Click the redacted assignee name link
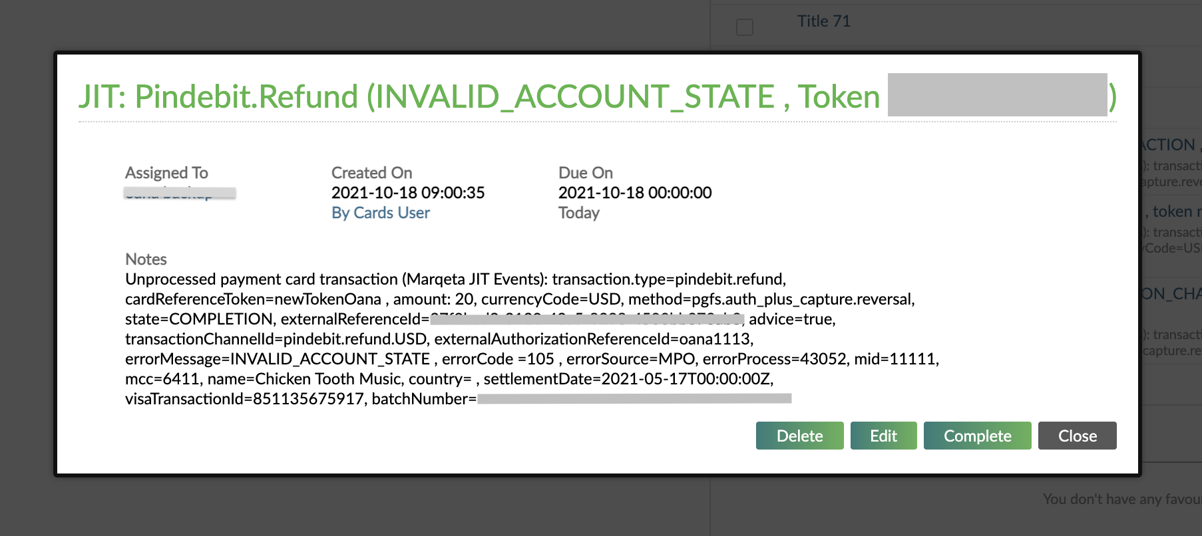The height and width of the screenshot is (536, 1202). tap(180, 193)
